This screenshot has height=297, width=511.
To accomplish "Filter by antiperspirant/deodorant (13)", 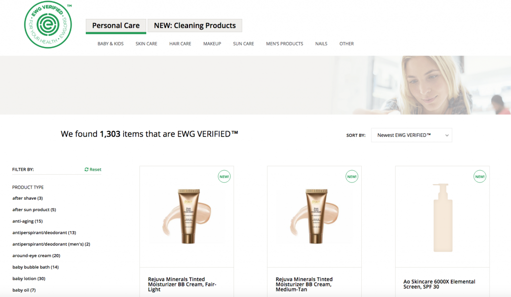I will click(44, 233).
